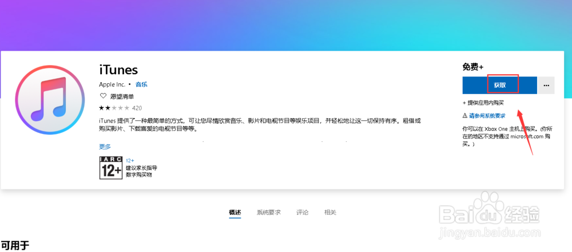Click the Apple Inc. publisher text
Screen dimensions: 572x252
(112, 84)
